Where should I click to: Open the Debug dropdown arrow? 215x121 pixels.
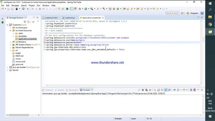[83, 9]
